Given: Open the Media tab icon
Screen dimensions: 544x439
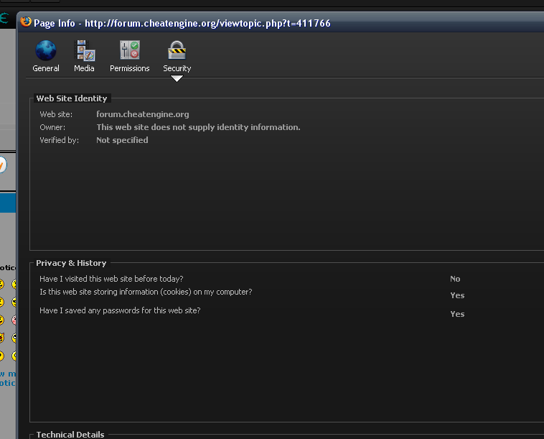Looking at the screenshot, I should pyautogui.click(x=85, y=51).
